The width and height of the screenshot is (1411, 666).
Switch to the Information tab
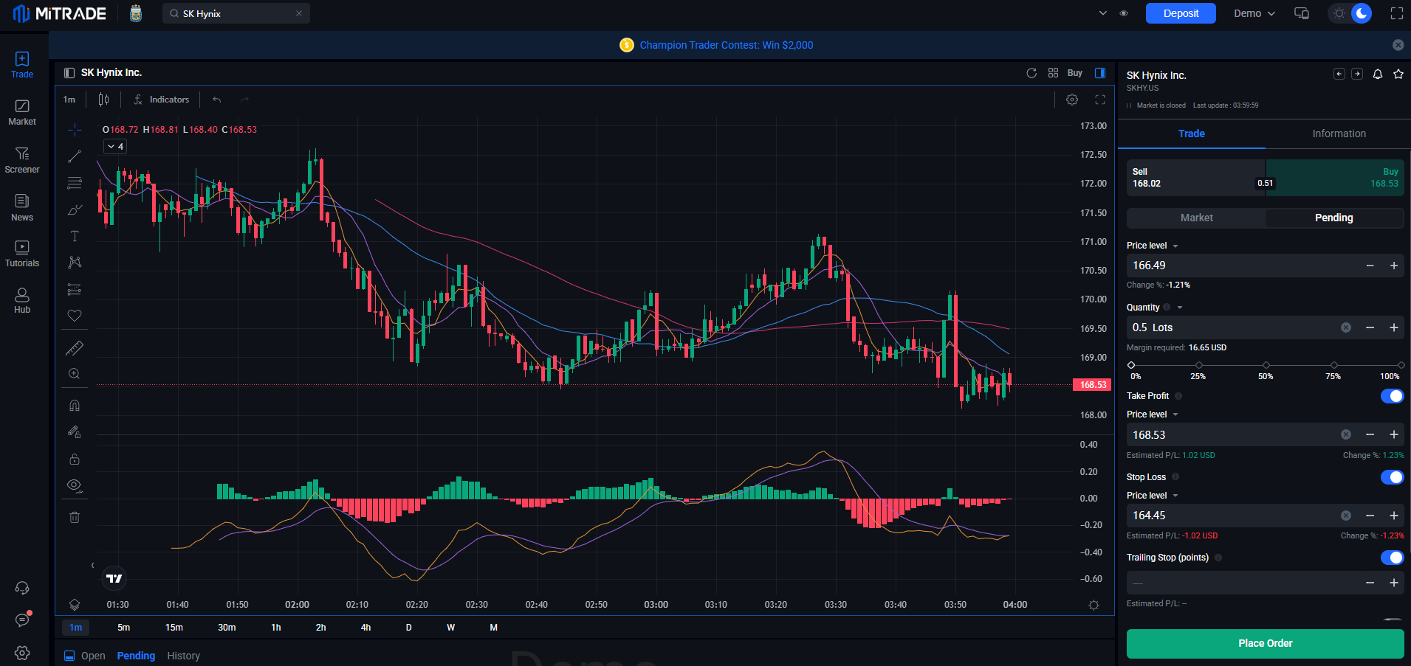point(1339,133)
